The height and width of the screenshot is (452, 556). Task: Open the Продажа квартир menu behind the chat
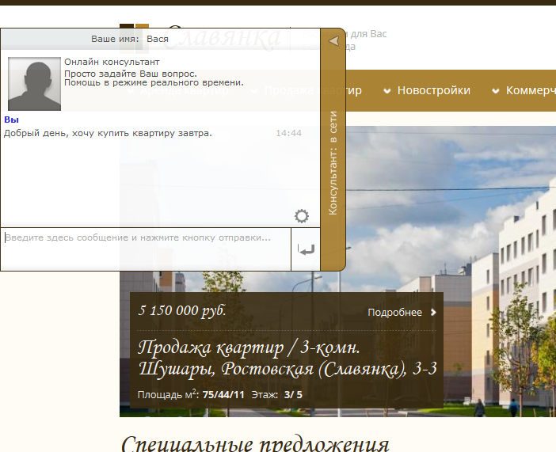pos(313,90)
